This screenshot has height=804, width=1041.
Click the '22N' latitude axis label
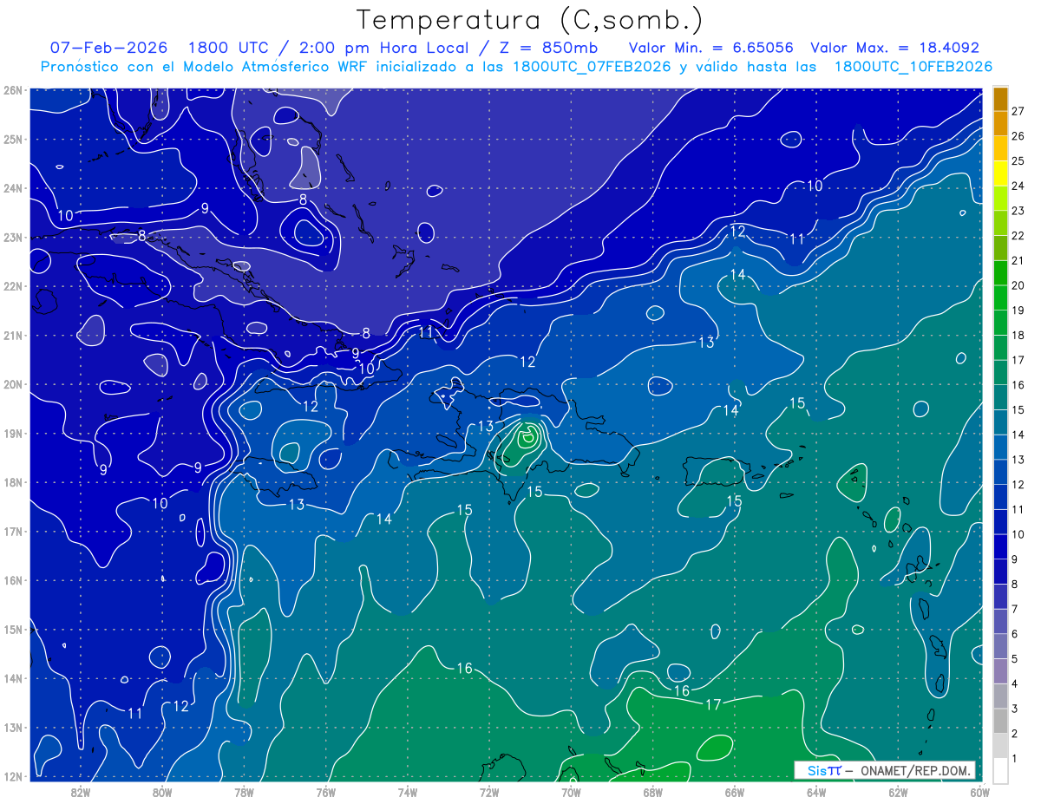tap(13, 286)
